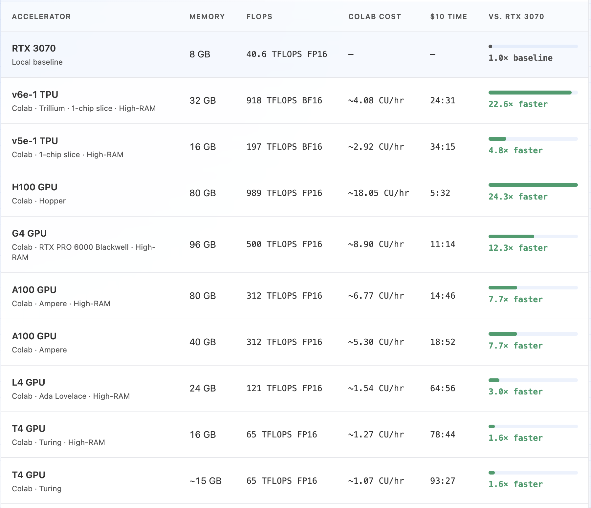Select the v6e-1 TPU accelerator name

(x=35, y=95)
